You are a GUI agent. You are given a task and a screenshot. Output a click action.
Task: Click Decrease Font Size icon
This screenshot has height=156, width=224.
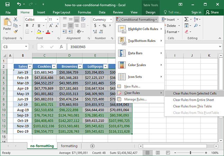click(57, 26)
